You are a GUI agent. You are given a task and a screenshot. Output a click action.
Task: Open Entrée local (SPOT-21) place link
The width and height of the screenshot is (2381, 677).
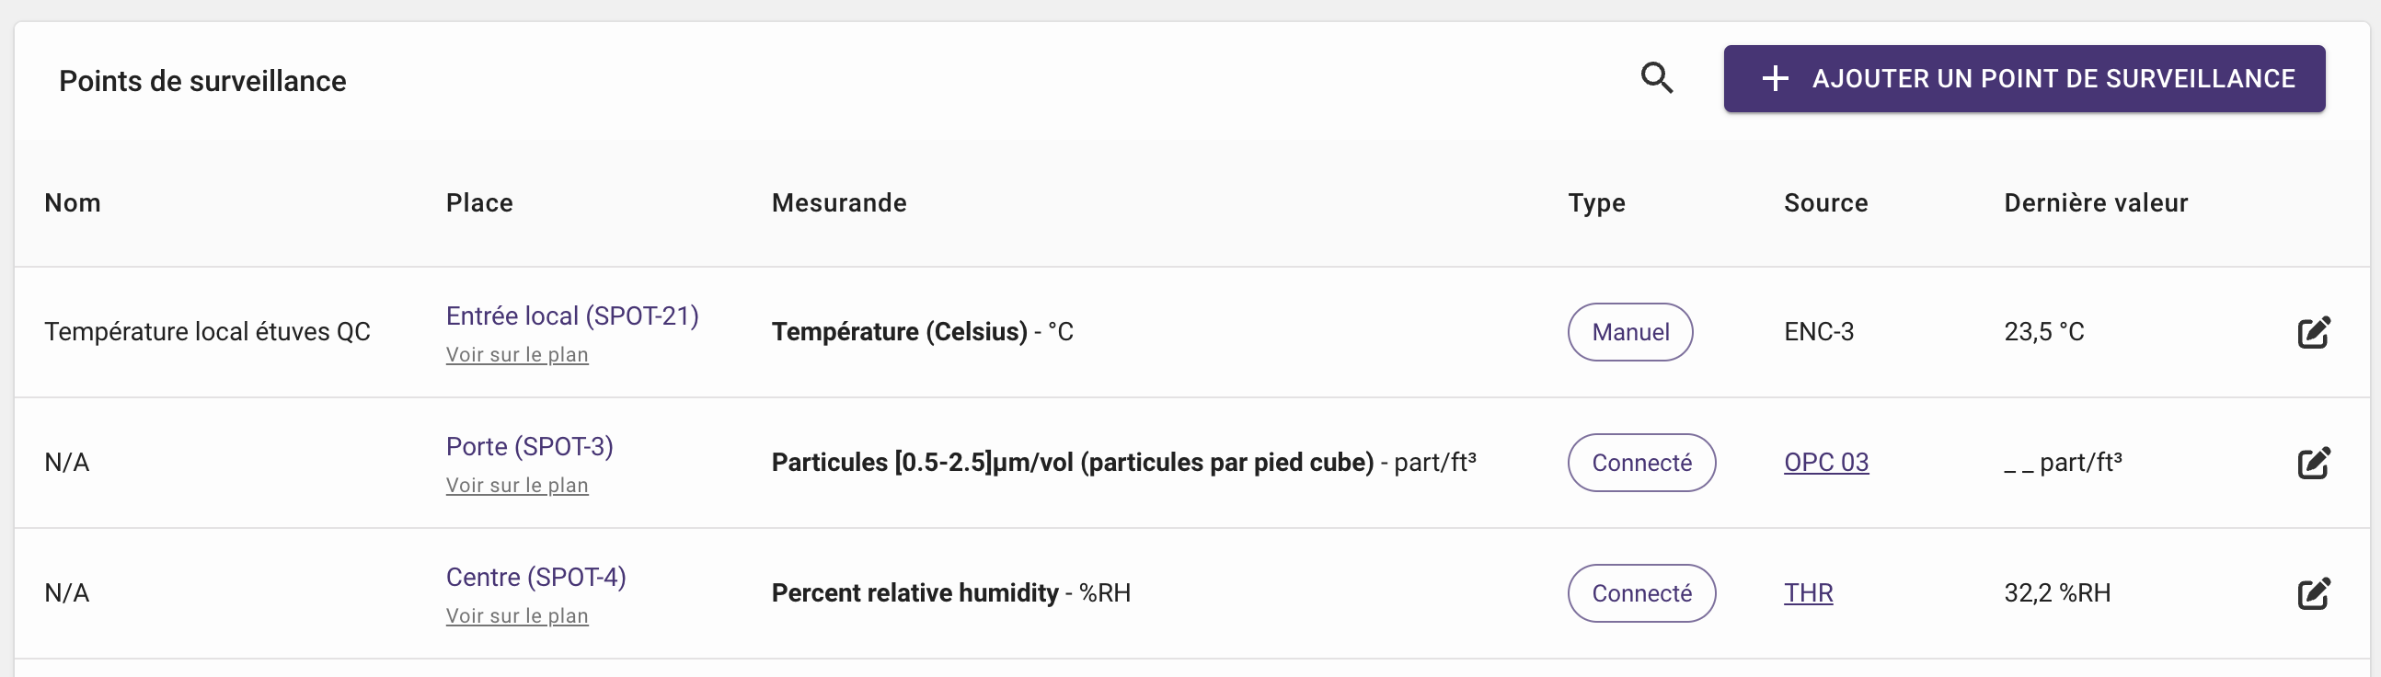tap(572, 316)
